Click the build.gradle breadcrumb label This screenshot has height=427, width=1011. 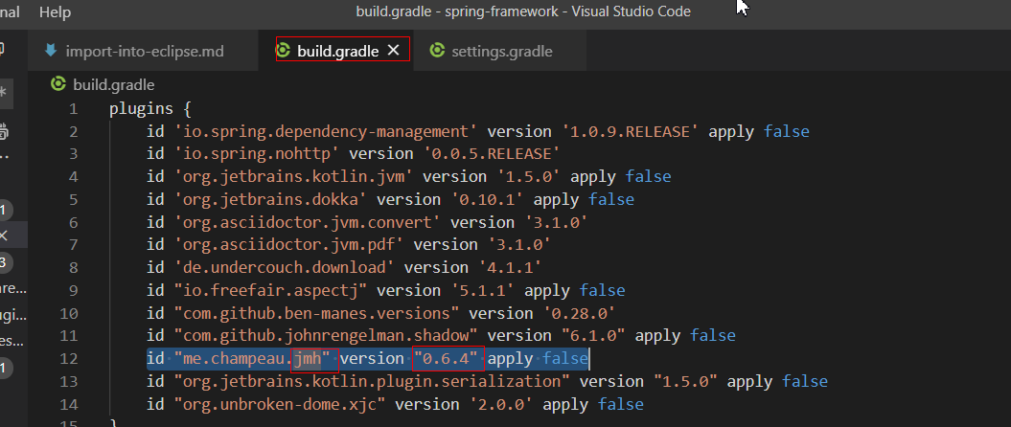[x=113, y=84]
